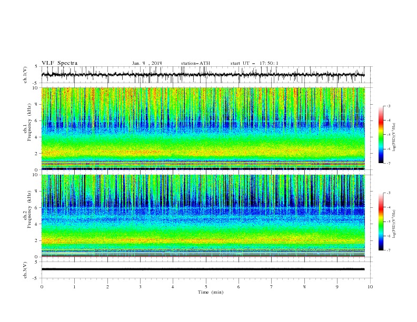Click the "9" tick on the time axis
Image resolution: width=417 pixels, height=322 pixels.
tap(337, 287)
